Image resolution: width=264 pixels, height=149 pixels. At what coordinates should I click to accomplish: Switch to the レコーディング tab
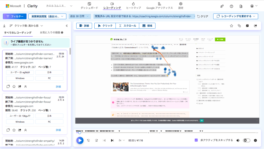(112, 6)
